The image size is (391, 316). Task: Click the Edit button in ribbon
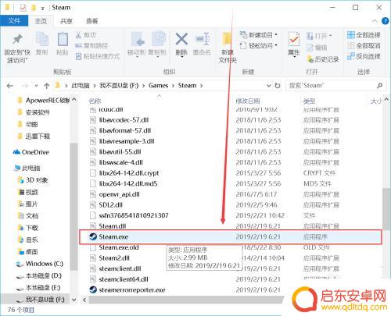317,48
